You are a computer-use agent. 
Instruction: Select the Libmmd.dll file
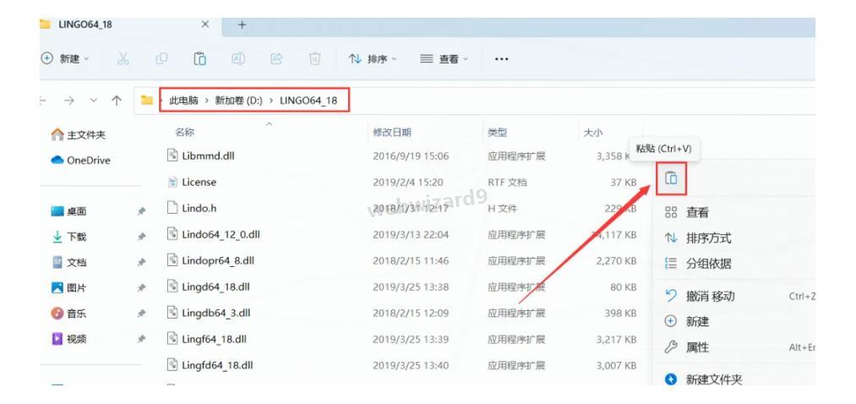click(x=208, y=156)
